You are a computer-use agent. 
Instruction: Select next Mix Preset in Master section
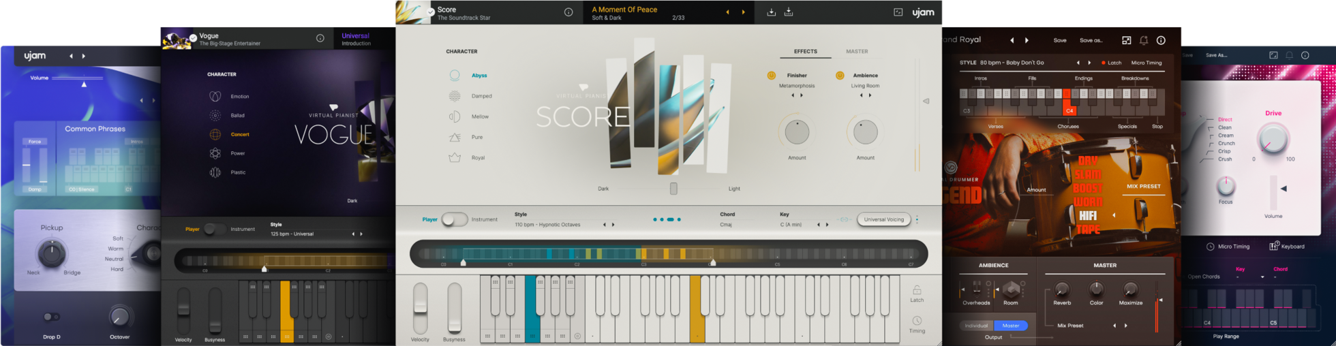coord(1125,326)
